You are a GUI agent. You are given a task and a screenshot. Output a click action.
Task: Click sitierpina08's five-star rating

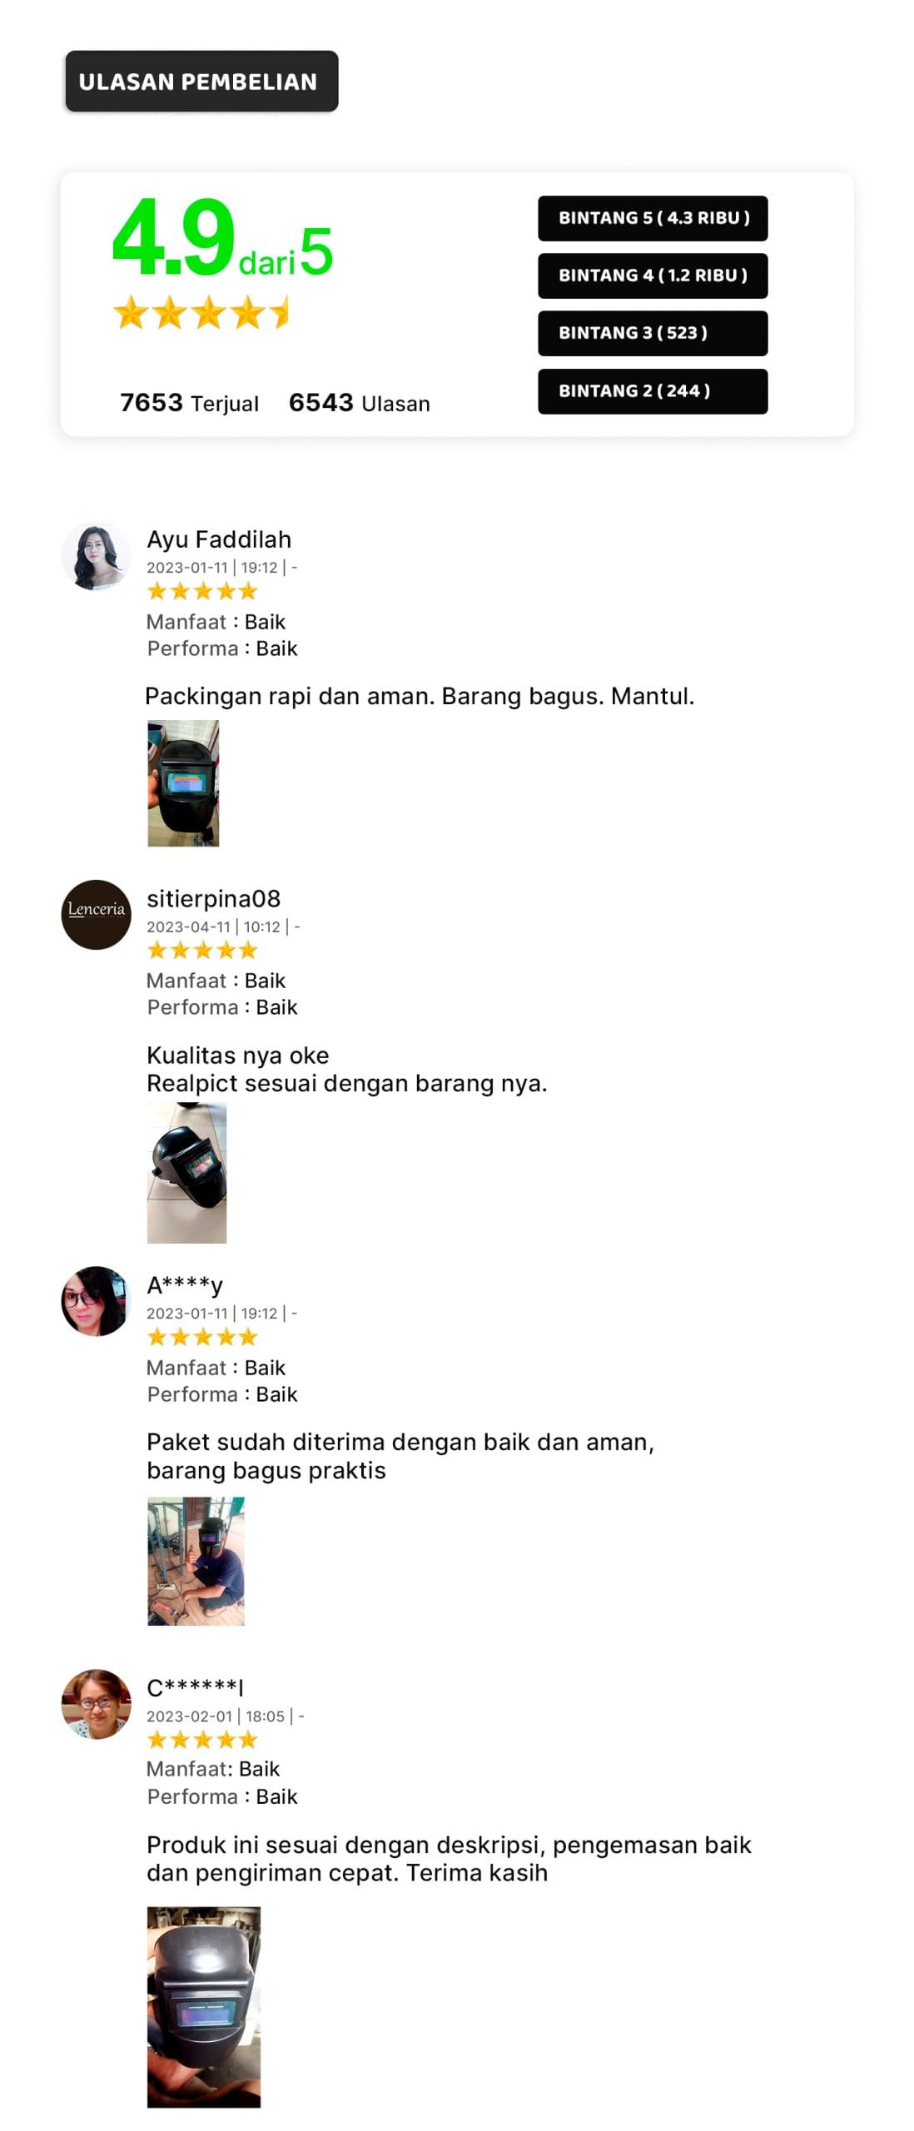(202, 950)
